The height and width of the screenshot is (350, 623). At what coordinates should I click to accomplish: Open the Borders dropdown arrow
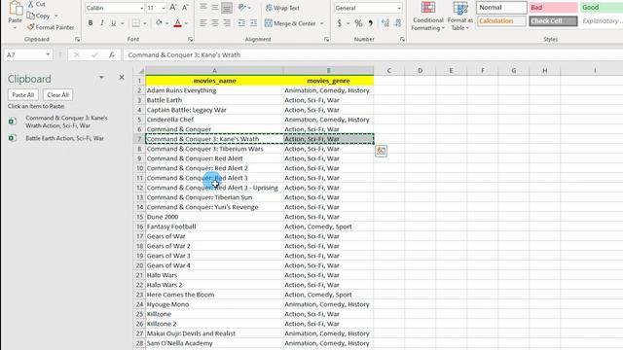(145, 23)
